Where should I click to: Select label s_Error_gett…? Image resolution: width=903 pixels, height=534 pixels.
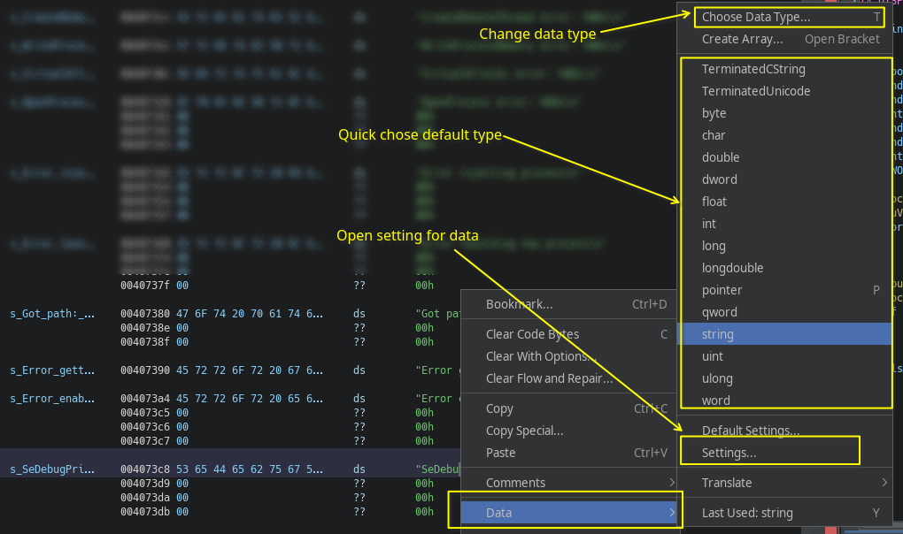tap(52, 370)
